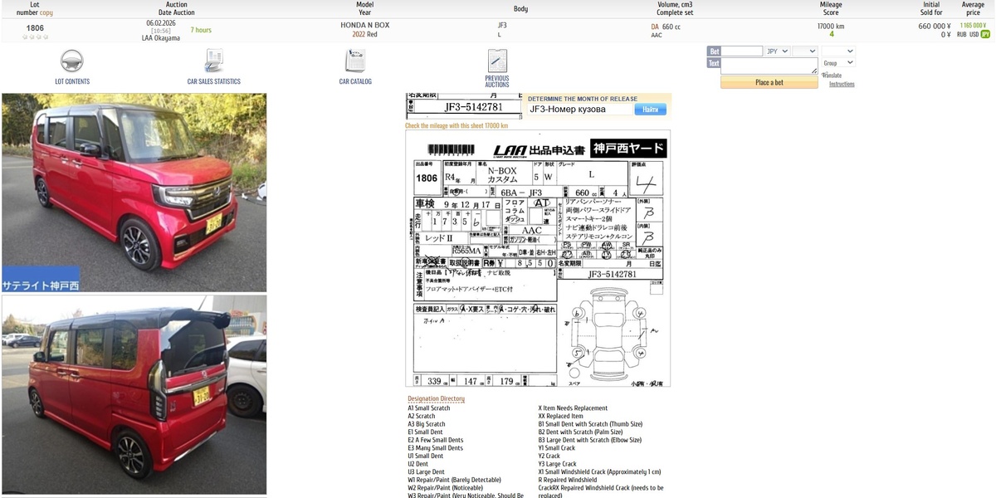This screenshot has width=996, height=498.
Task: Click the 660 000 ¥ initial price
Action: click(934, 27)
